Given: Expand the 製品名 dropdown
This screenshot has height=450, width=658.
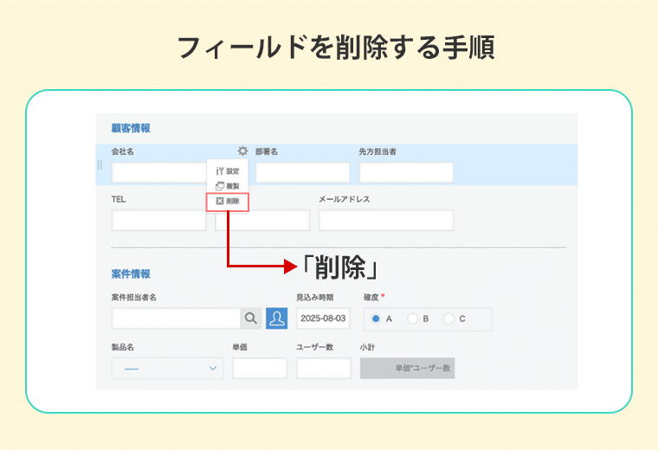Looking at the screenshot, I should (167, 368).
